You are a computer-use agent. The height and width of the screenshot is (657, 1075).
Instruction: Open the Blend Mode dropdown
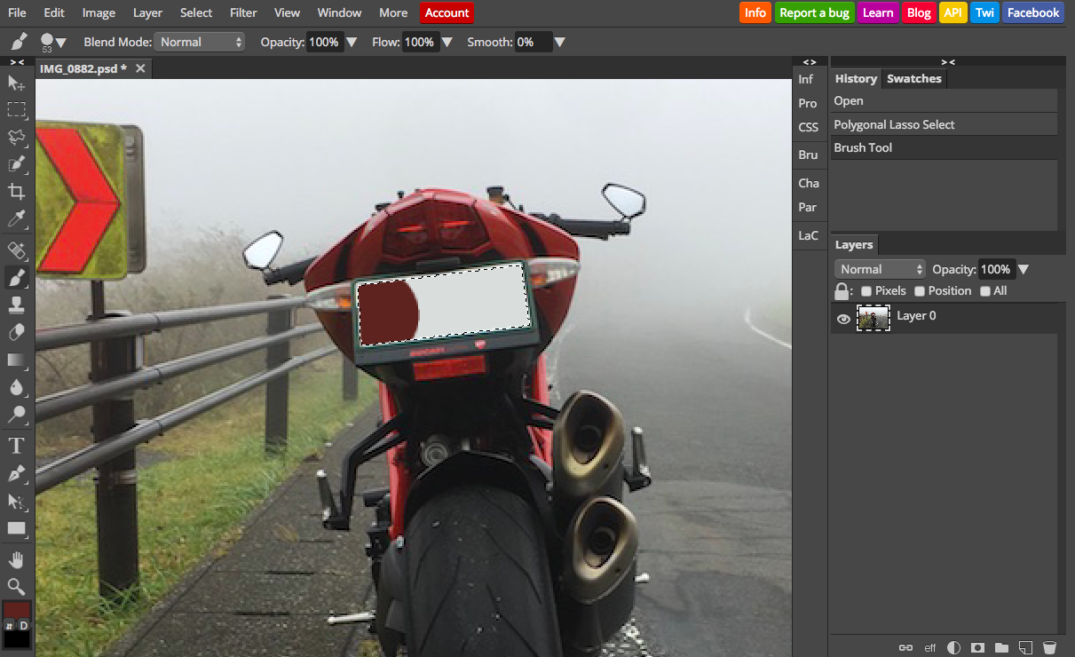pos(199,42)
